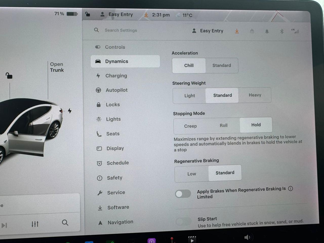Open the Autopilot settings section
Viewport: 324px width, 243px height.
click(x=126, y=90)
